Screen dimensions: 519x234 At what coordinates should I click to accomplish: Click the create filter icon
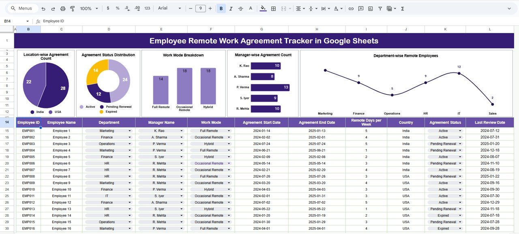380,8
